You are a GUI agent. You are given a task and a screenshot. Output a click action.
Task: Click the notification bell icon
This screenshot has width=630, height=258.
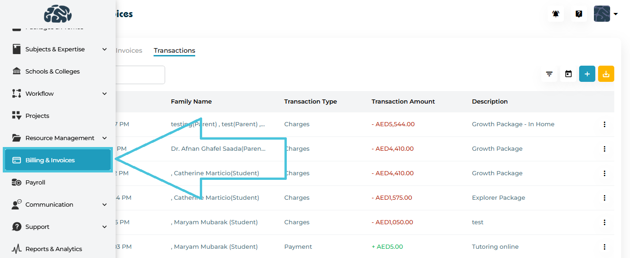tap(556, 14)
